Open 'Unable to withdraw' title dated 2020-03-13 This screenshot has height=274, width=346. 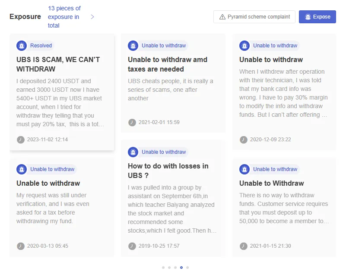point(48,183)
